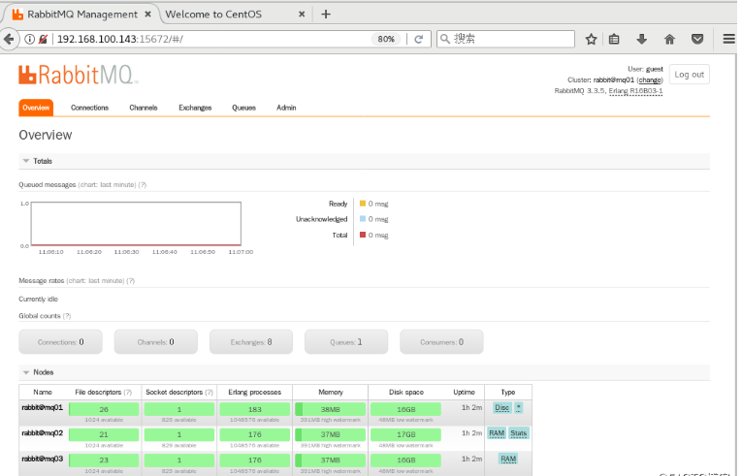Open the Exchanges tab
This screenshot has width=742, height=476.
point(195,108)
